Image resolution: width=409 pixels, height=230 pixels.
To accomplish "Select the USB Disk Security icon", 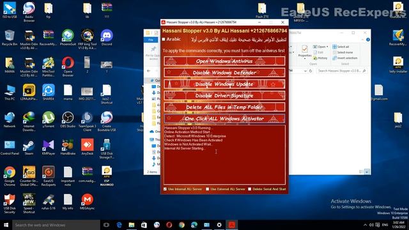I will [x=10, y=204].
